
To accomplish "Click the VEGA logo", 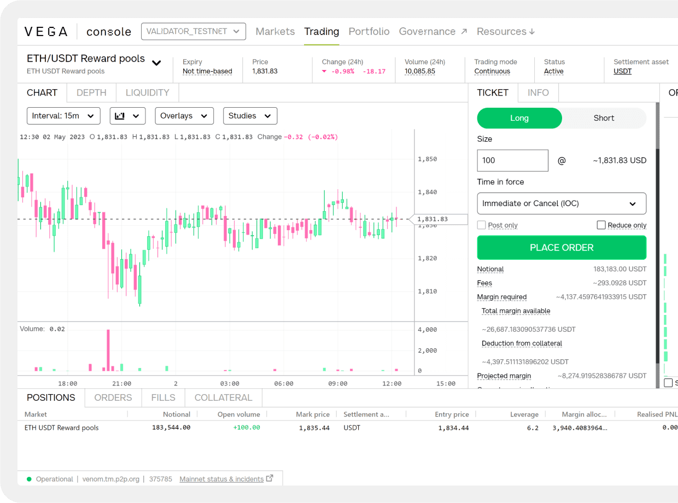I will pyautogui.click(x=46, y=32).
